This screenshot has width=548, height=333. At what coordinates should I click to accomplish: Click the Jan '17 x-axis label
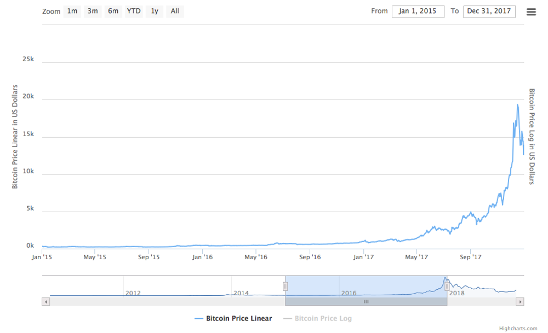click(363, 257)
